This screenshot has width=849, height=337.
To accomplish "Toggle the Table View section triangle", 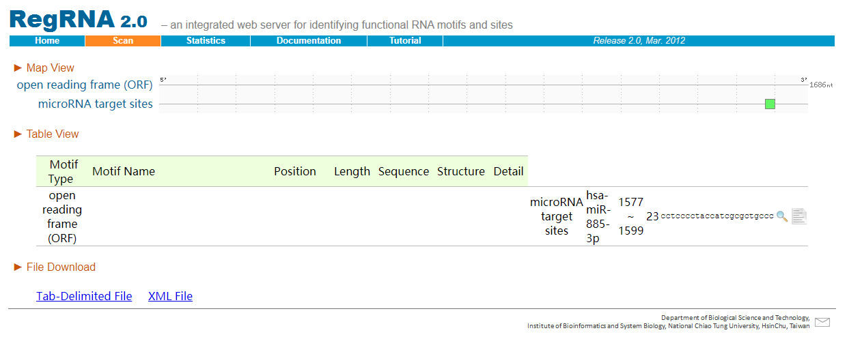I will (x=18, y=134).
